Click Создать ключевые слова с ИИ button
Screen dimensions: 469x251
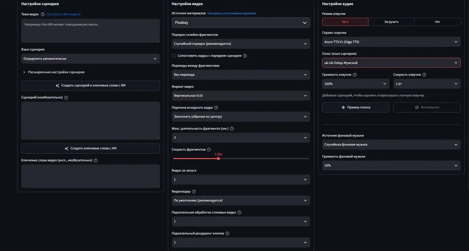90,148
